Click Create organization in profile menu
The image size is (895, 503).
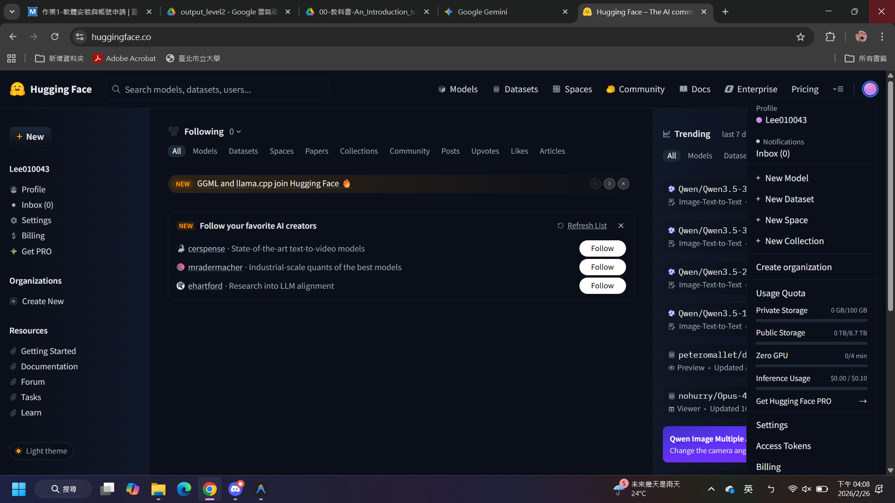(x=793, y=267)
